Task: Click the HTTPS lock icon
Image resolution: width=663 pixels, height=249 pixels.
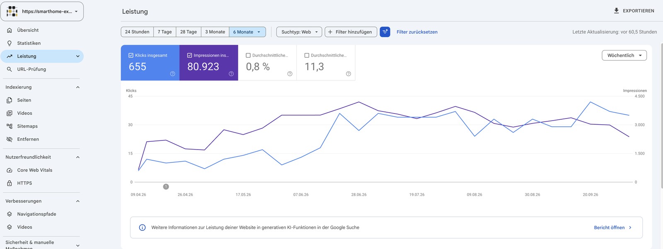Action: (x=10, y=183)
